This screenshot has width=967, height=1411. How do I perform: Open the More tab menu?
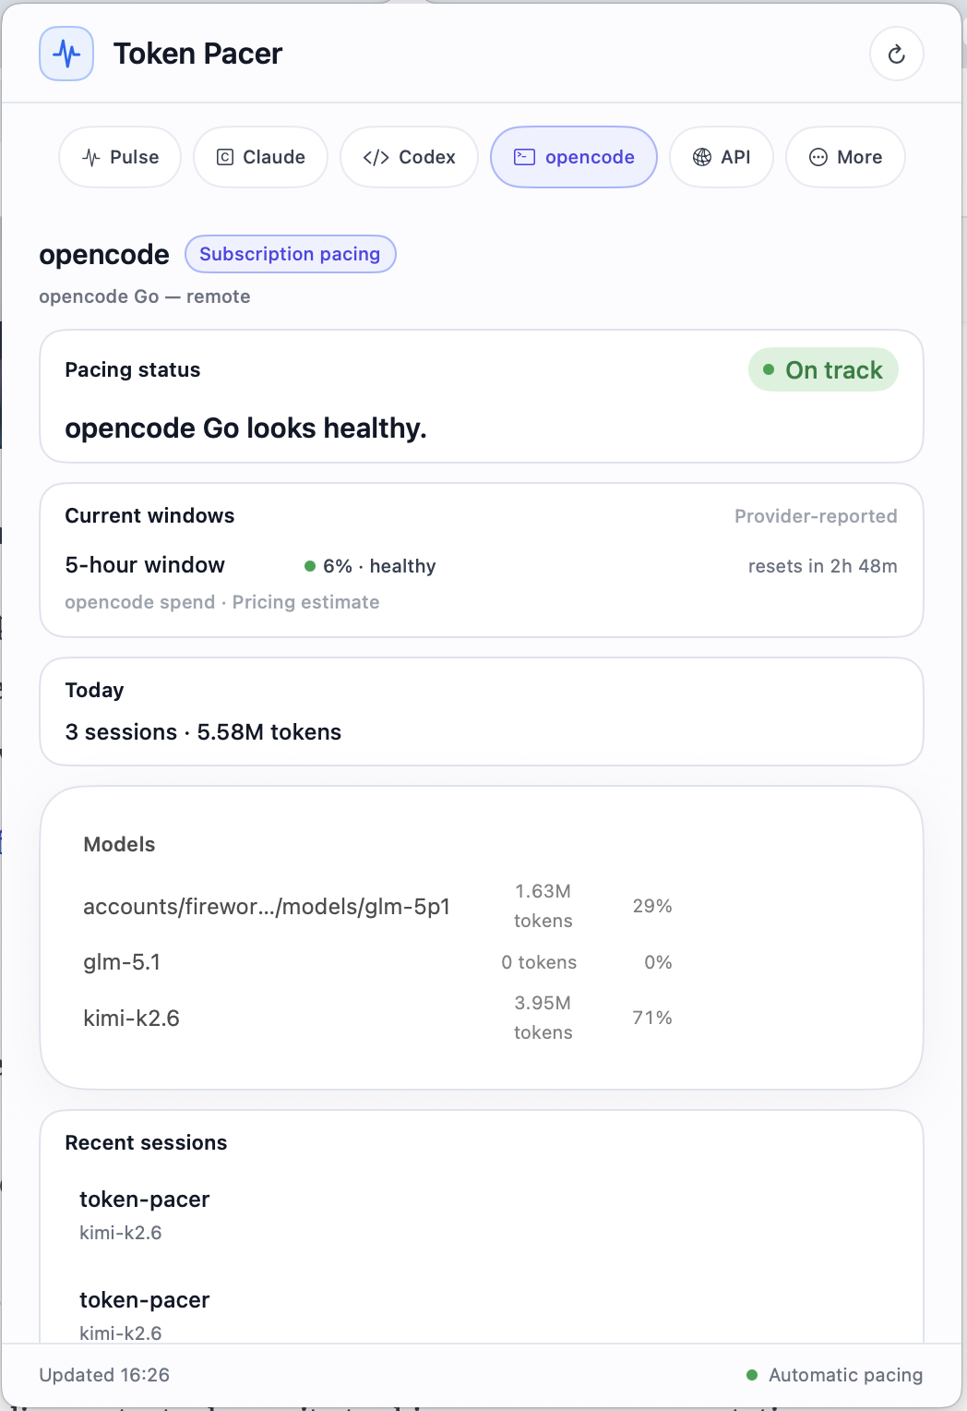pos(845,157)
